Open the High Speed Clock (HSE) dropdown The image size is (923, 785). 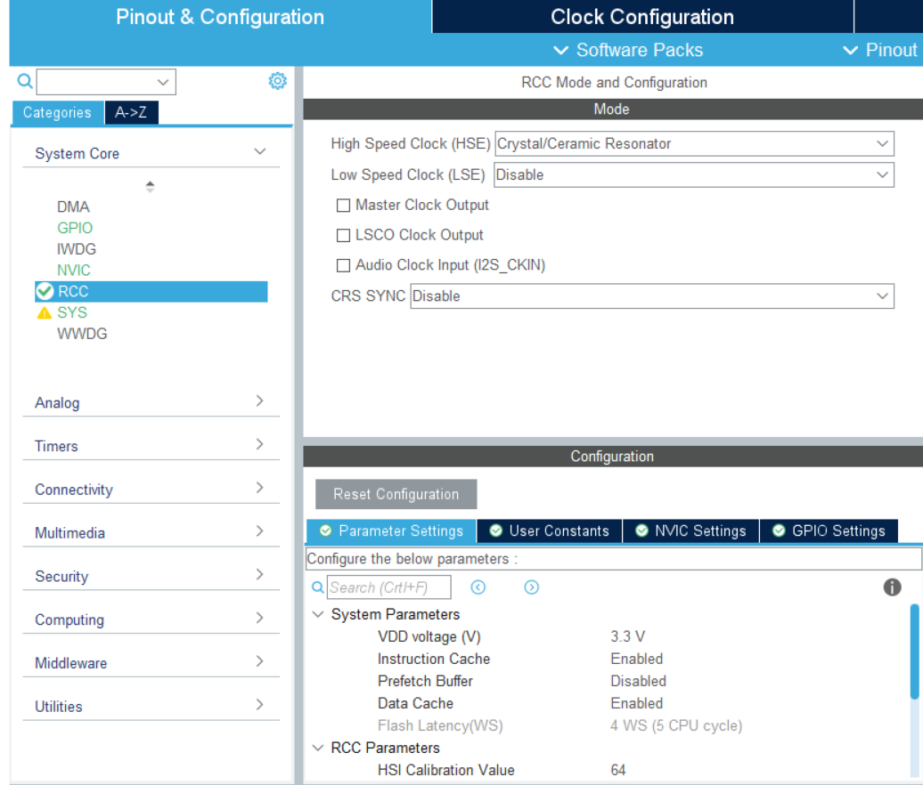tap(694, 144)
